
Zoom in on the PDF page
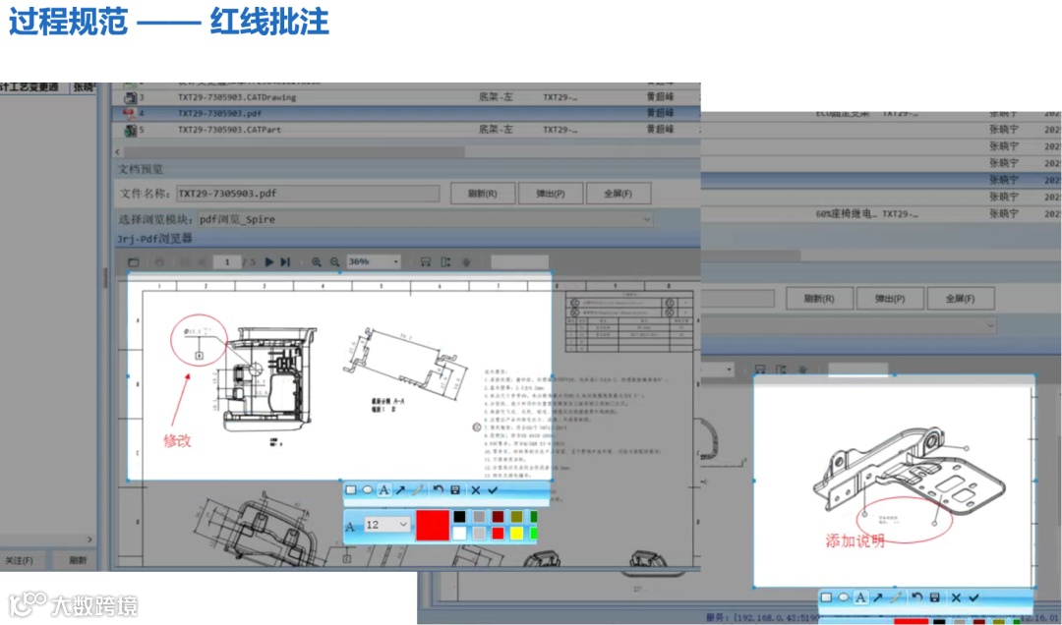click(x=317, y=262)
